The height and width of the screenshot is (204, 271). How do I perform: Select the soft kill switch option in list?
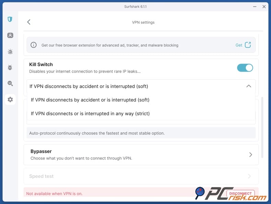90,100
